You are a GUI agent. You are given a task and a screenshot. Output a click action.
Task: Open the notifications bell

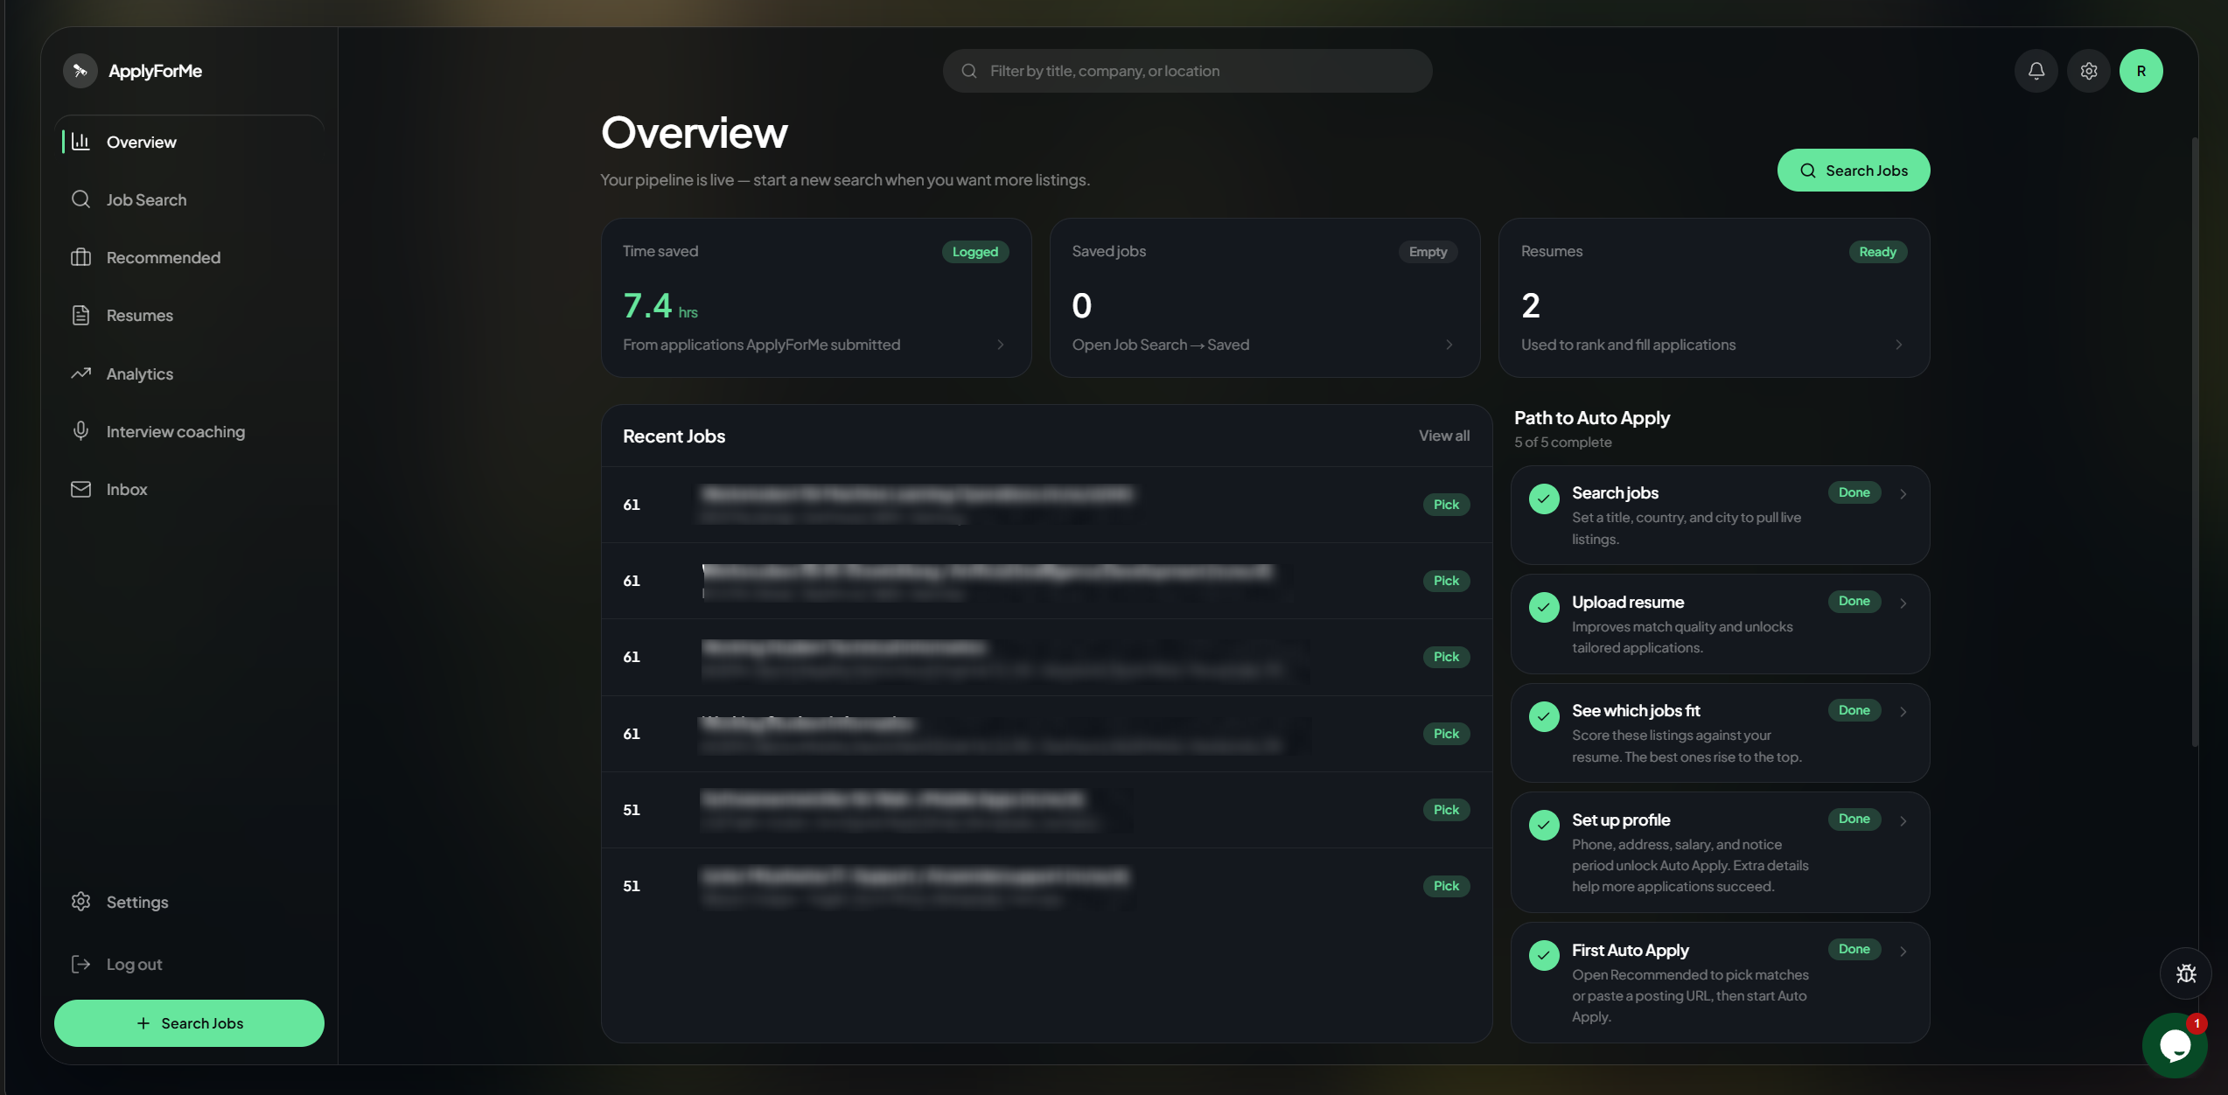point(2036,71)
